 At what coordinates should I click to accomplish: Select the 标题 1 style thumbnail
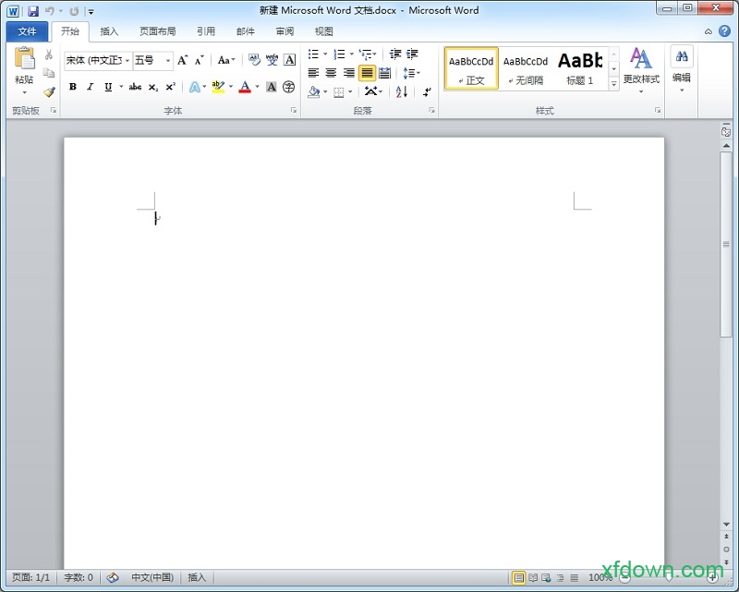coord(580,68)
